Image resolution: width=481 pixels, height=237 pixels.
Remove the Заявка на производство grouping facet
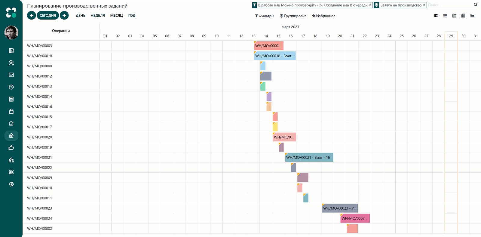pyautogui.click(x=424, y=5)
